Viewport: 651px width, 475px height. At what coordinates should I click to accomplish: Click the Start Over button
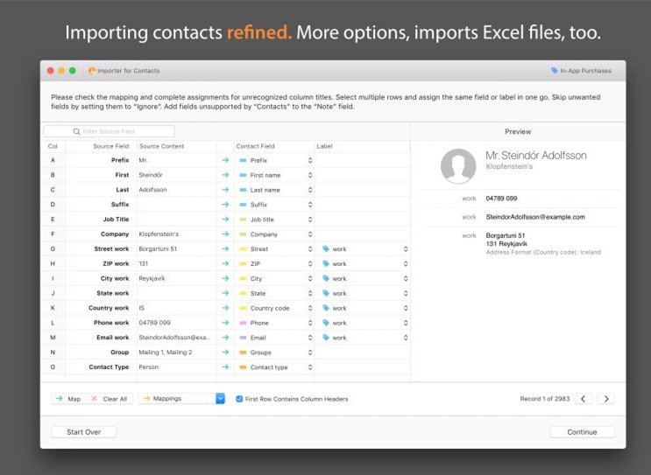tap(84, 432)
